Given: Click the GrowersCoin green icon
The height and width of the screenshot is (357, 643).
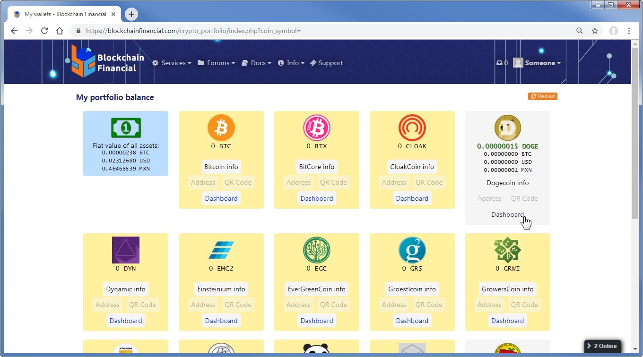Looking at the screenshot, I should coord(507,250).
